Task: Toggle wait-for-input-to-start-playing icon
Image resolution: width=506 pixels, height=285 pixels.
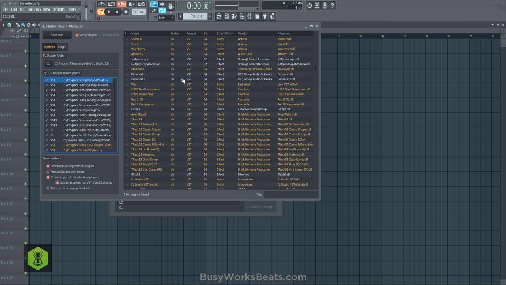Action: click(111, 4)
